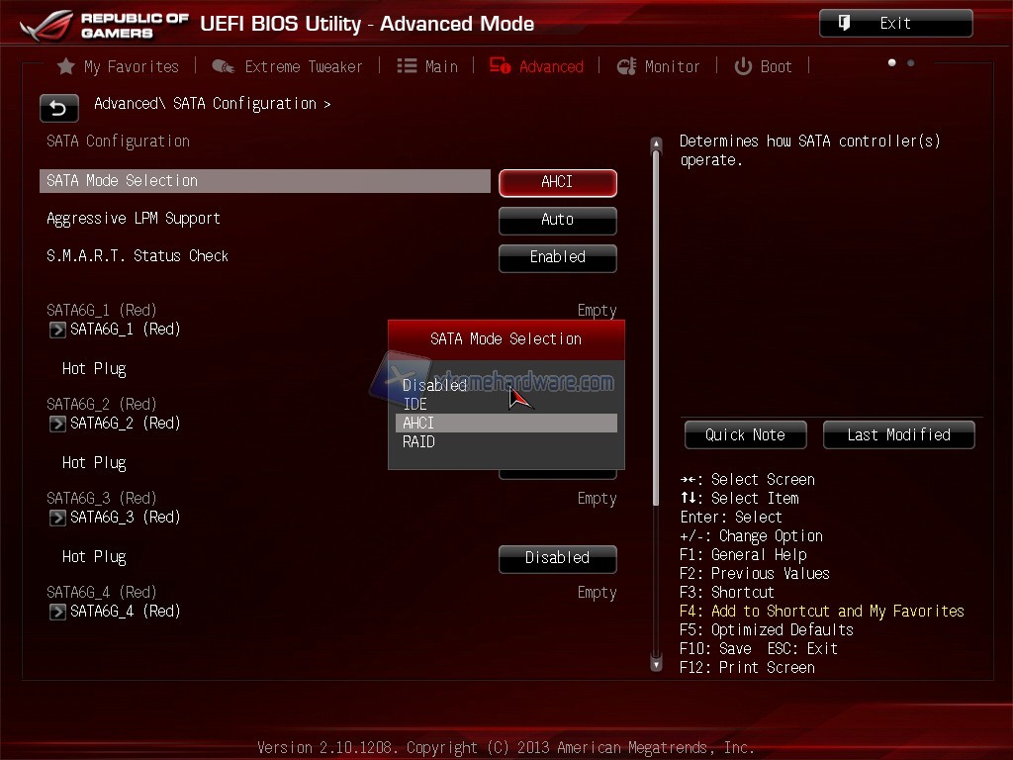Choose IDE in SATA Mode Selection
This screenshot has width=1013, height=760.
415,404
